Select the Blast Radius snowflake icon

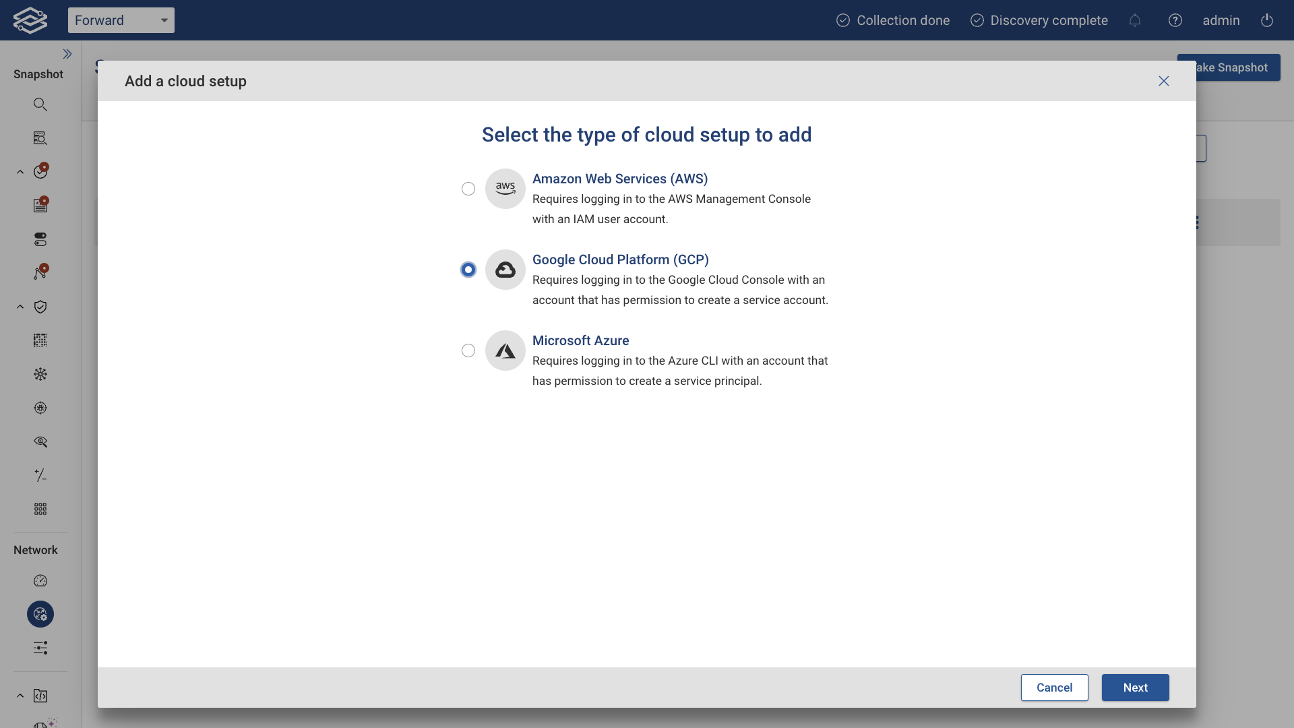40,374
